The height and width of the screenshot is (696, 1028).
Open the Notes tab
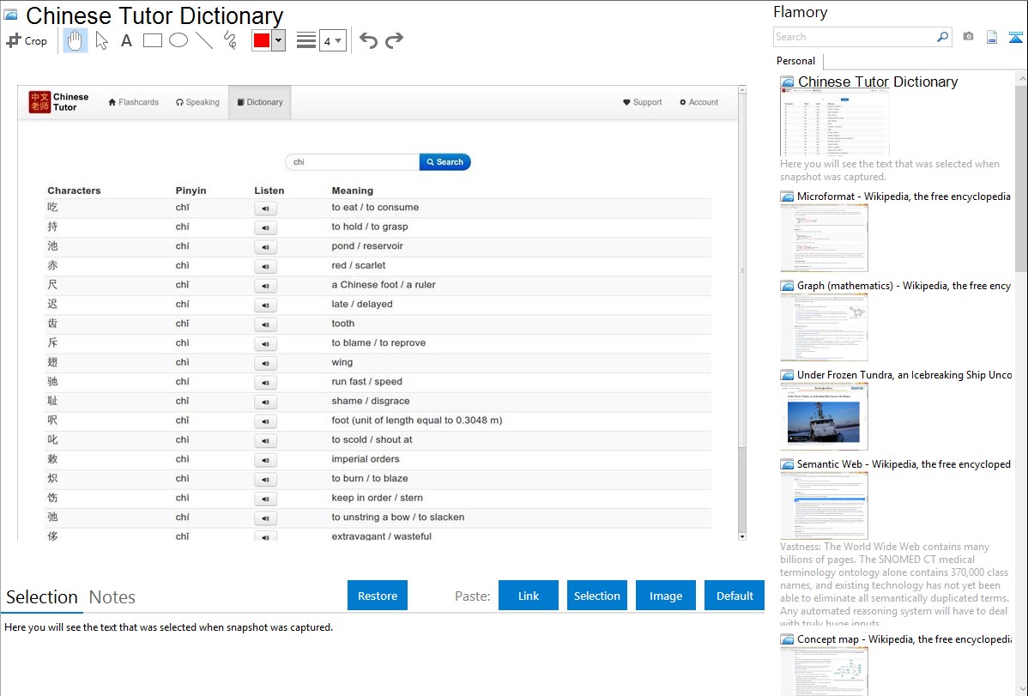tap(112, 597)
